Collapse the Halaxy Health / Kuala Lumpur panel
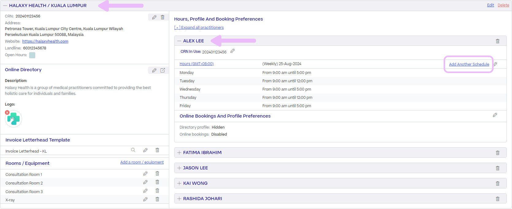This screenshot has width=512, height=209. point(5,6)
